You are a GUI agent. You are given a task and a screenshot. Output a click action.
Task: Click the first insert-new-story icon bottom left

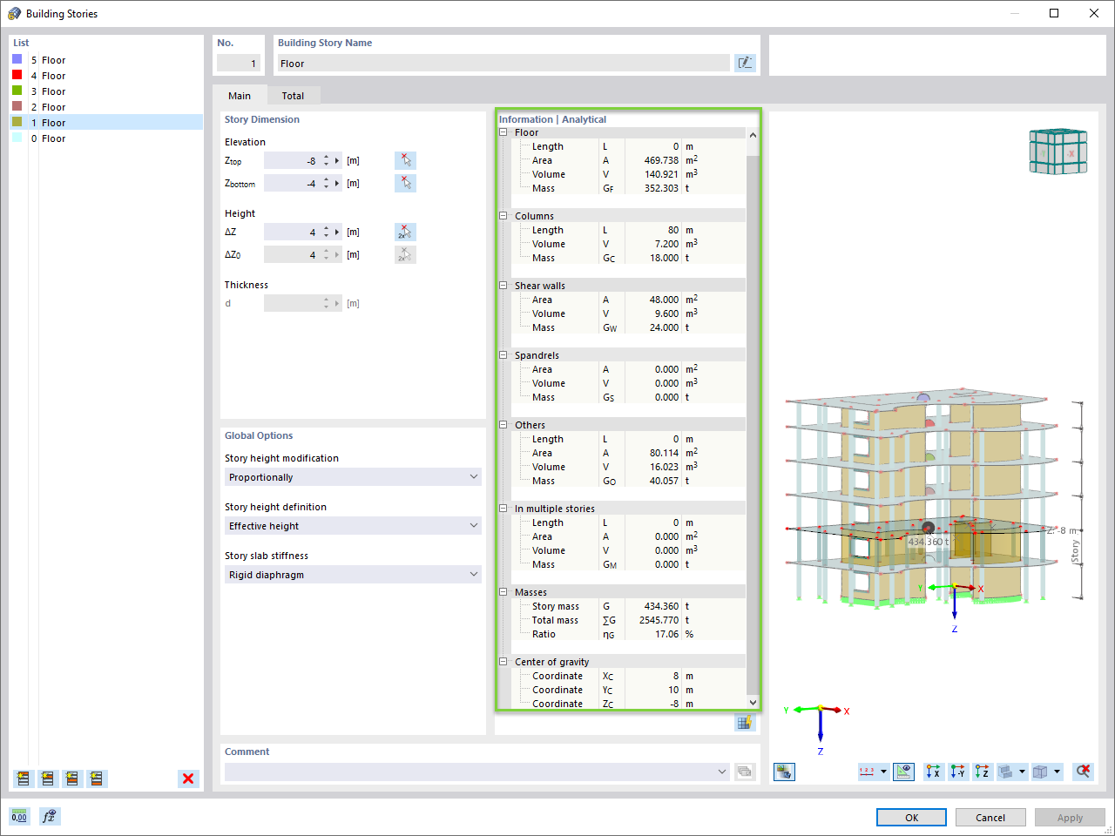(x=23, y=779)
